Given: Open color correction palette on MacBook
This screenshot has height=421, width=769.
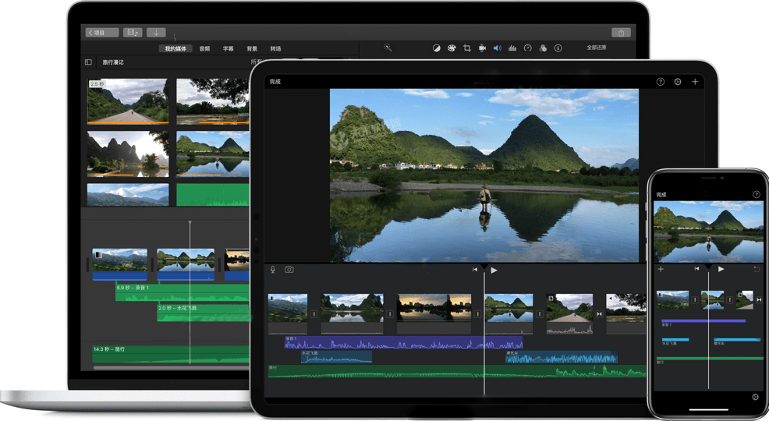Looking at the screenshot, I should tap(452, 48).
